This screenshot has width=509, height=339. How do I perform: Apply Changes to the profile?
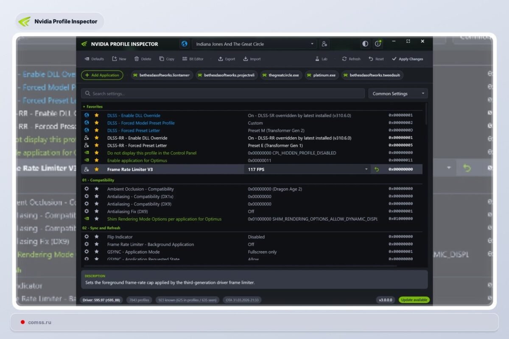[407, 59]
